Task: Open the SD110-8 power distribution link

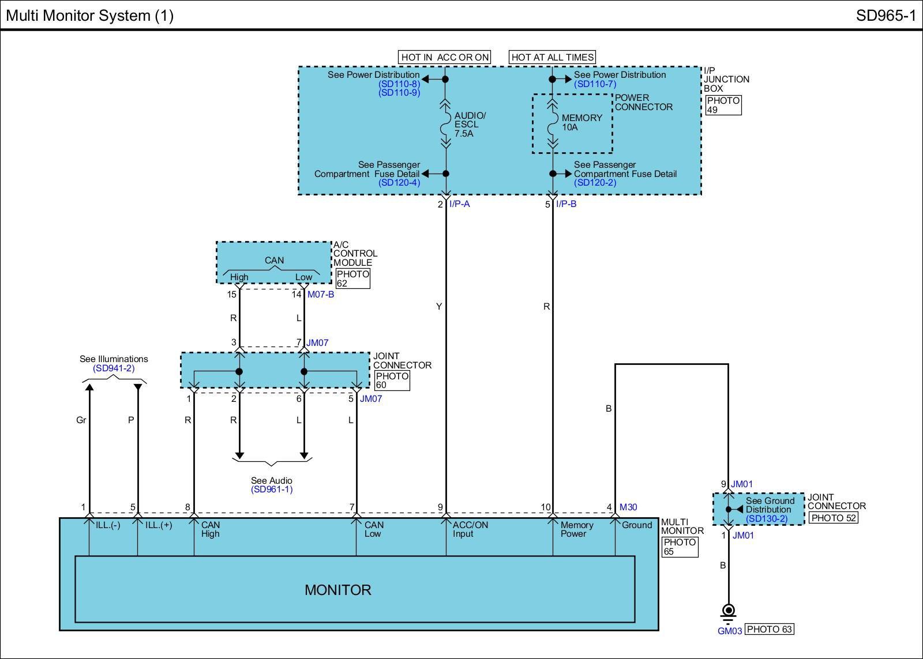Action: point(399,84)
